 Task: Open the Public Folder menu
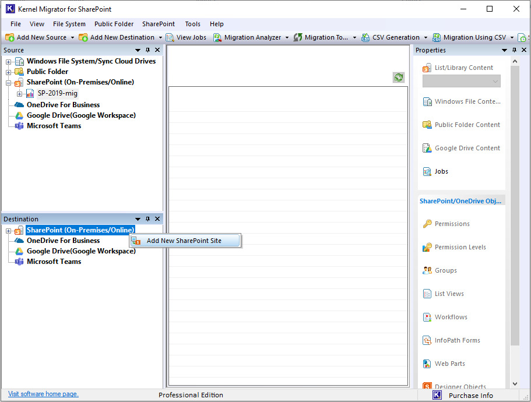[114, 24]
